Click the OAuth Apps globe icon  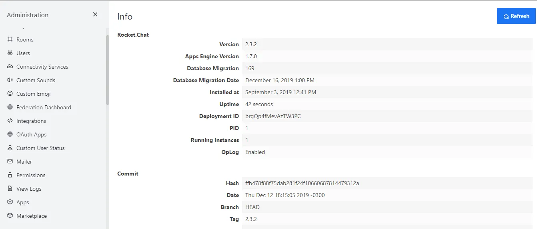click(x=10, y=134)
